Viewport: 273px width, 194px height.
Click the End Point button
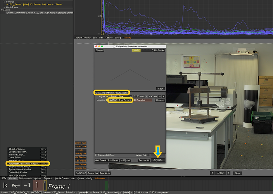point(81,173)
